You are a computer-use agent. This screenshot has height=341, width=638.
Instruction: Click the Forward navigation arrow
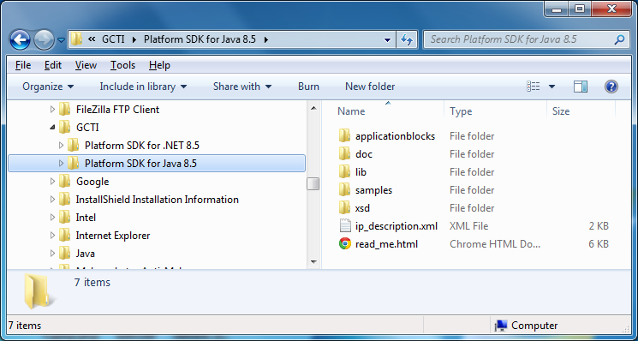(x=44, y=40)
